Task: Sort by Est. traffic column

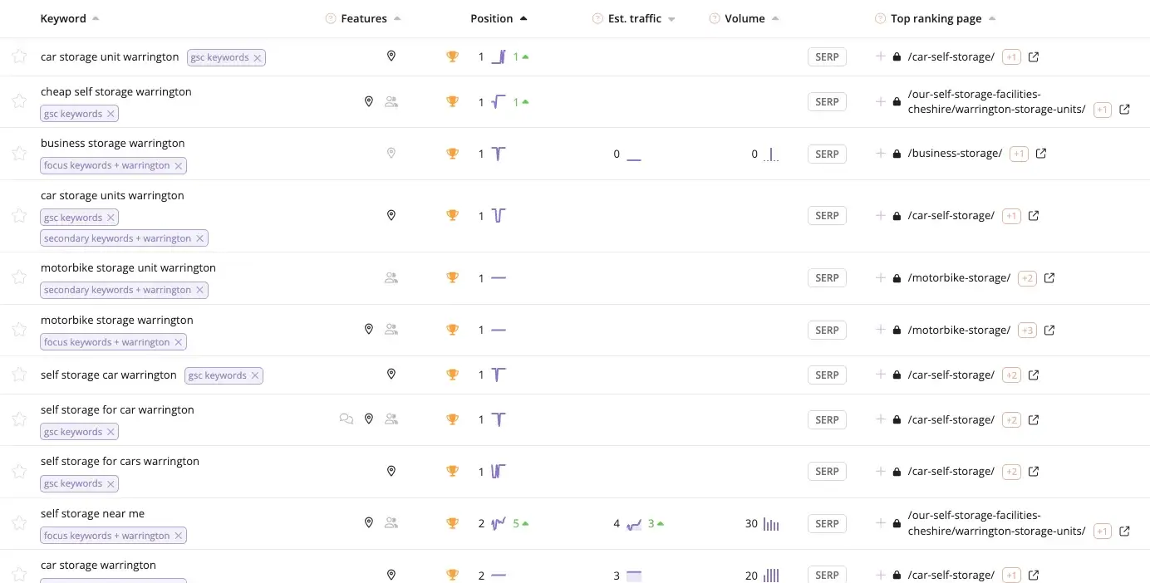Action: coord(635,18)
